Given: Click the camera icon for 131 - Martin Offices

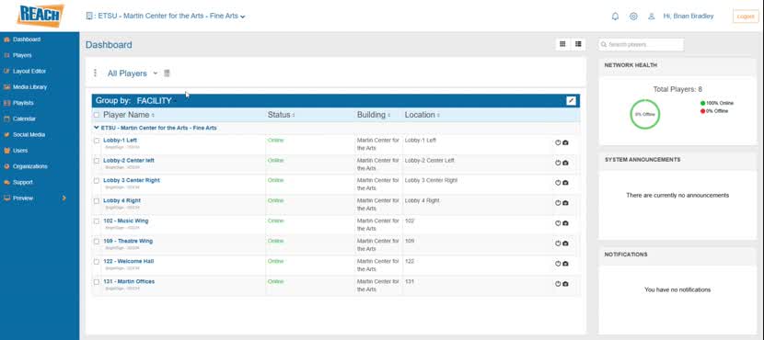Looking at the screenshot, I should coord(565,284).
